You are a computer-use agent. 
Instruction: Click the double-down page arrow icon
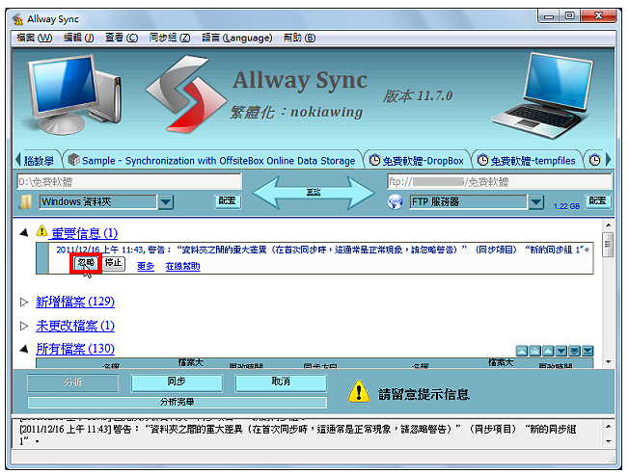click(x=574, y=352)
